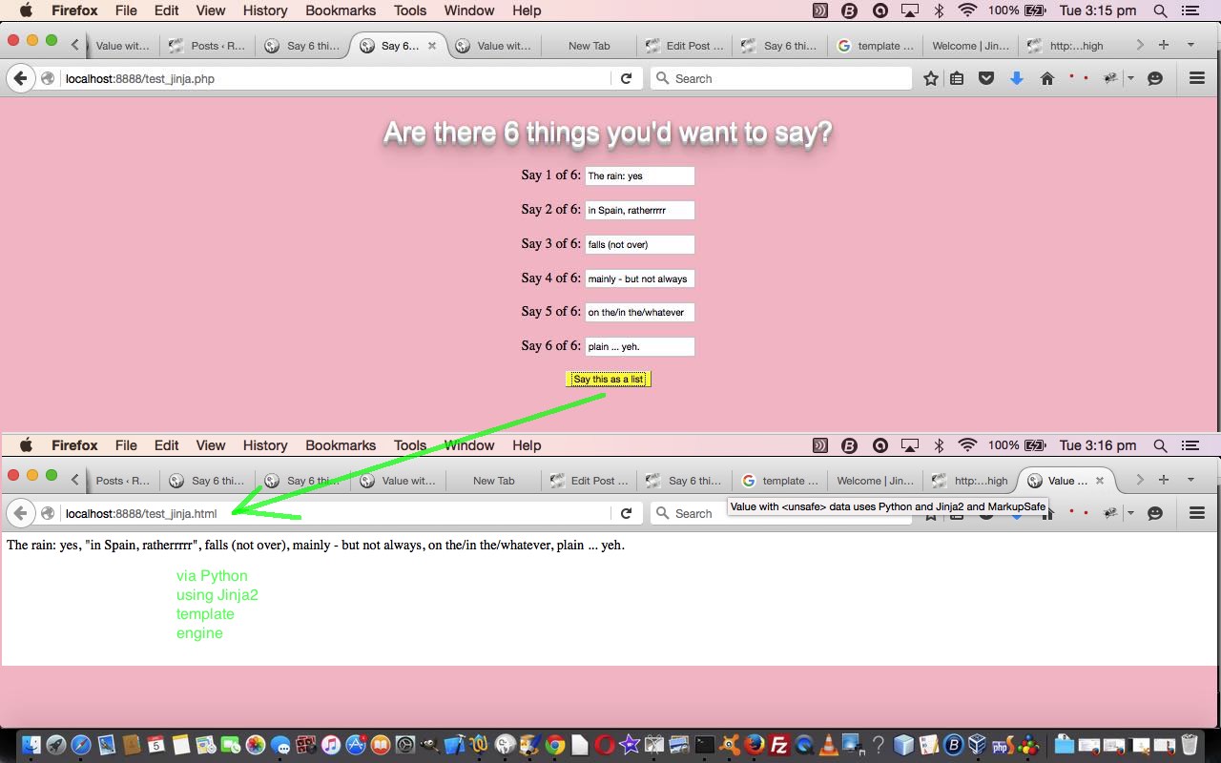Switch to New Tab in test_jinja.php window
Image resolution: width=1221 pixels, height=763 pixels.
click(589, 46)
